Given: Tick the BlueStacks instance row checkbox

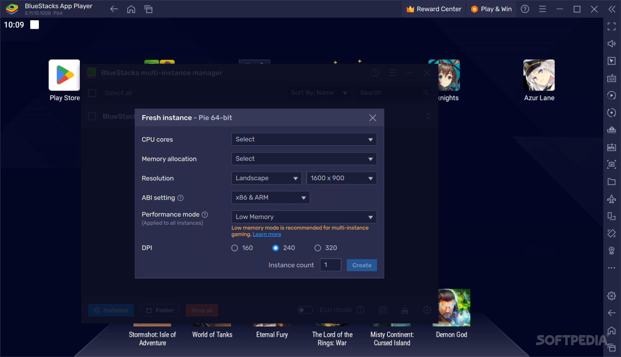Looking at the screenshot, I should tap(92, 116).
